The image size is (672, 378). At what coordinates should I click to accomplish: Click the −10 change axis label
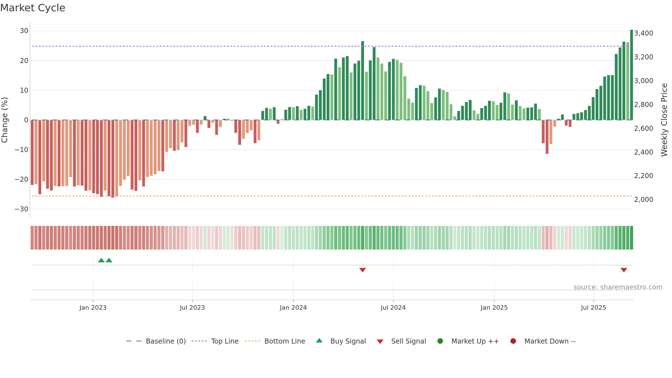[x=22, y=150]
